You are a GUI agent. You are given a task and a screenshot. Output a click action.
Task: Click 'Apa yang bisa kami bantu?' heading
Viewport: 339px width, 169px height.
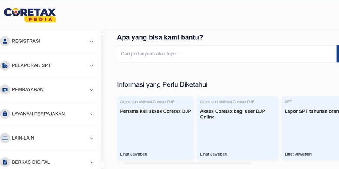(160, 38)
